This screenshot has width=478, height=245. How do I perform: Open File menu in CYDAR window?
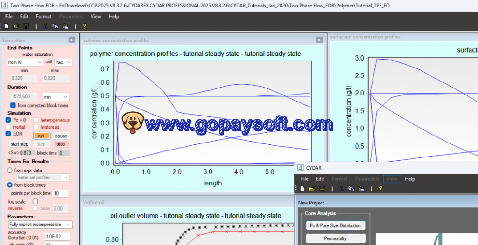(304, 179)
